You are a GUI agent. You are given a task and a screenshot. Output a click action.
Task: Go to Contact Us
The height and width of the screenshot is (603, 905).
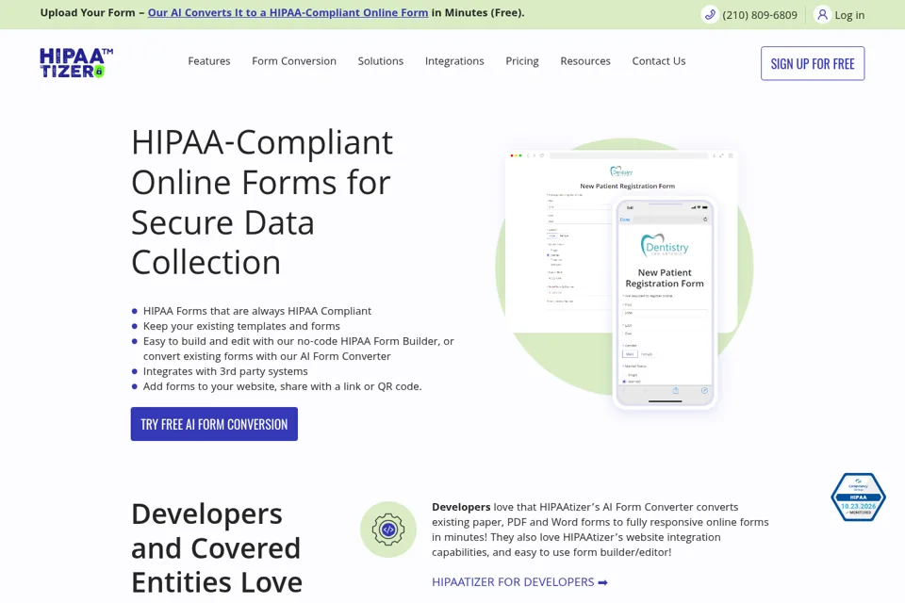point(659,61)
